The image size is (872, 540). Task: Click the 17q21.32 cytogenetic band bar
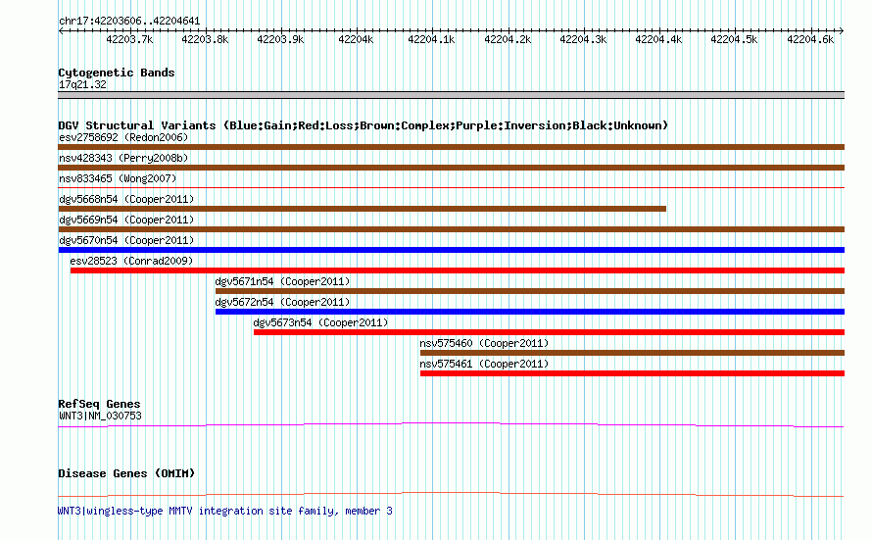coord(451,95)
